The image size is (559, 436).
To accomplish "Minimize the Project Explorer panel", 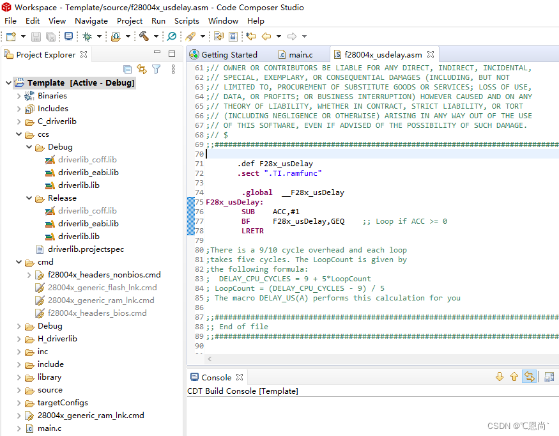I will point(157,52).
